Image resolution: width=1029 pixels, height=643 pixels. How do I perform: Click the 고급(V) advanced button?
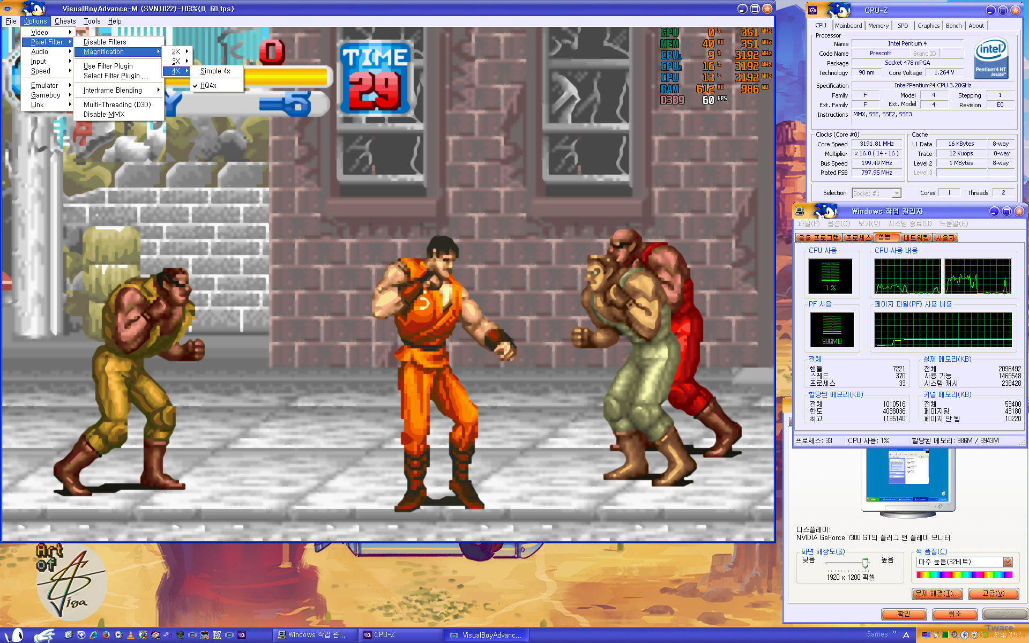[993, 594]
